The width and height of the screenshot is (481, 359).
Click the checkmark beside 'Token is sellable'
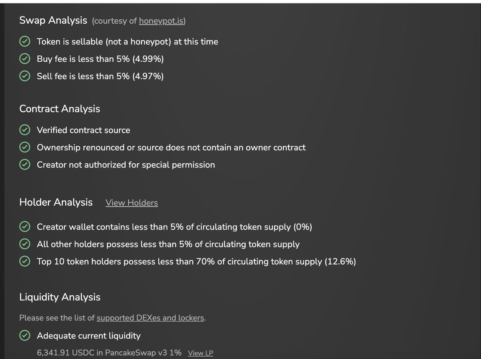[x=25, y=41]
